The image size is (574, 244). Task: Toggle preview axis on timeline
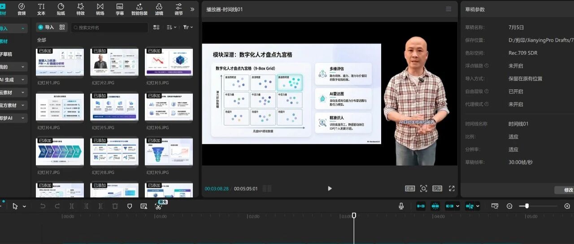(x=470, y=206)
